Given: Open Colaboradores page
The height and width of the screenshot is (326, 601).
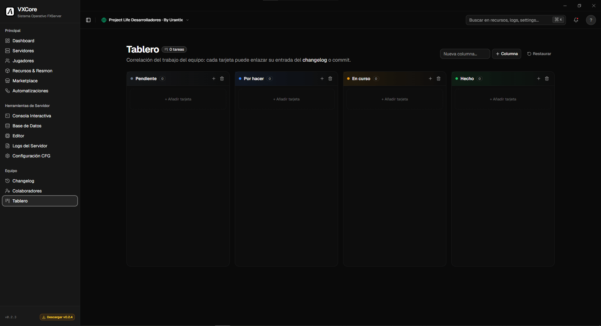Looking at the screenshot, I should coord(40,191).
